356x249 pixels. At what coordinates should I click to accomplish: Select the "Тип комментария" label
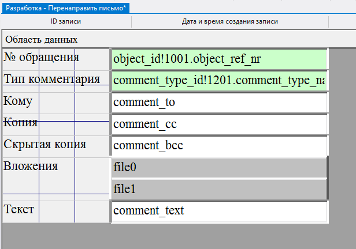pos(52,80)
